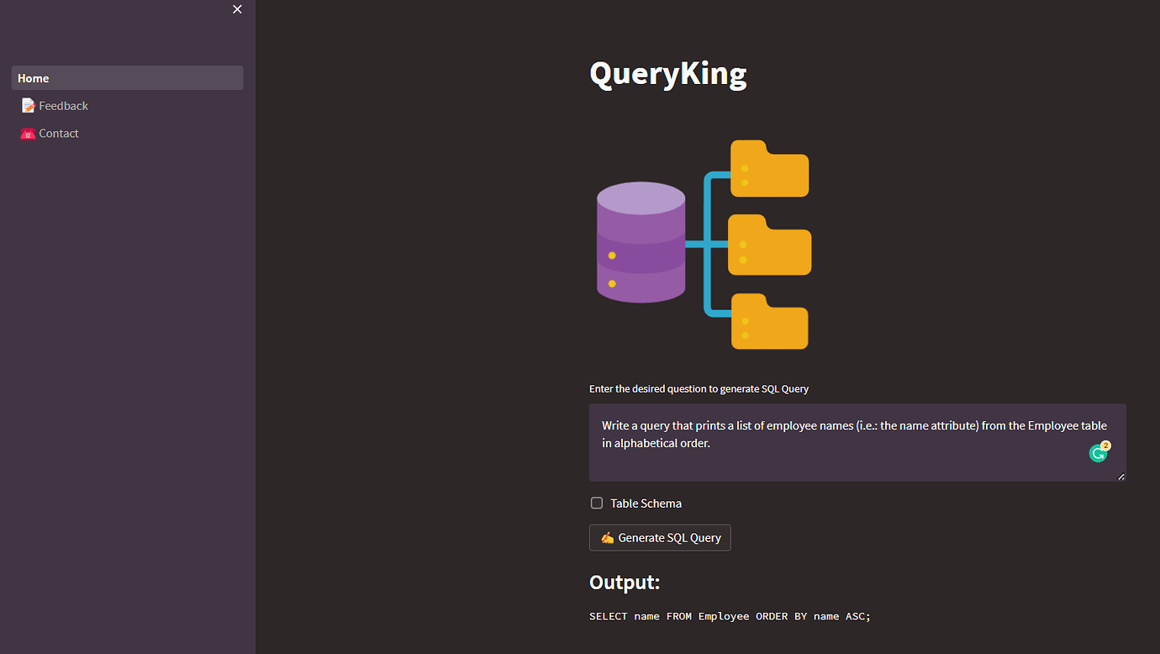Viewport: 1160px width, 654px height.
Task: Open the green Grammarly badge in textbox
Action: (1099, 453)
